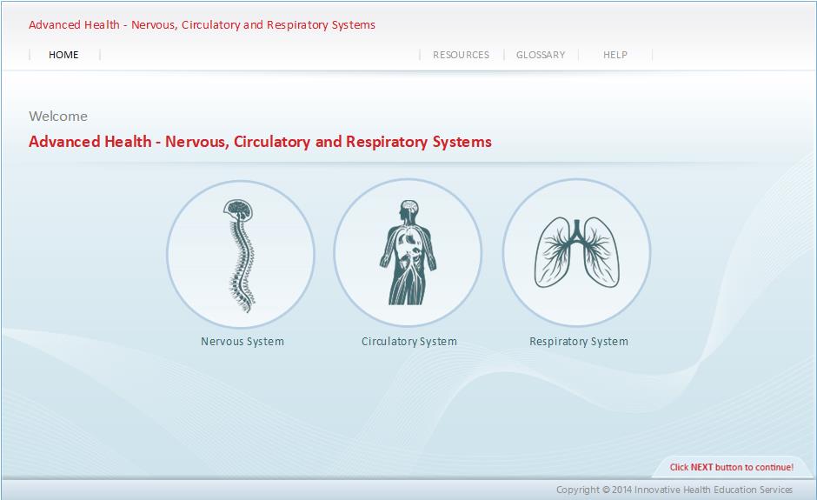Click the Welcome text

[x=58, y=117]
